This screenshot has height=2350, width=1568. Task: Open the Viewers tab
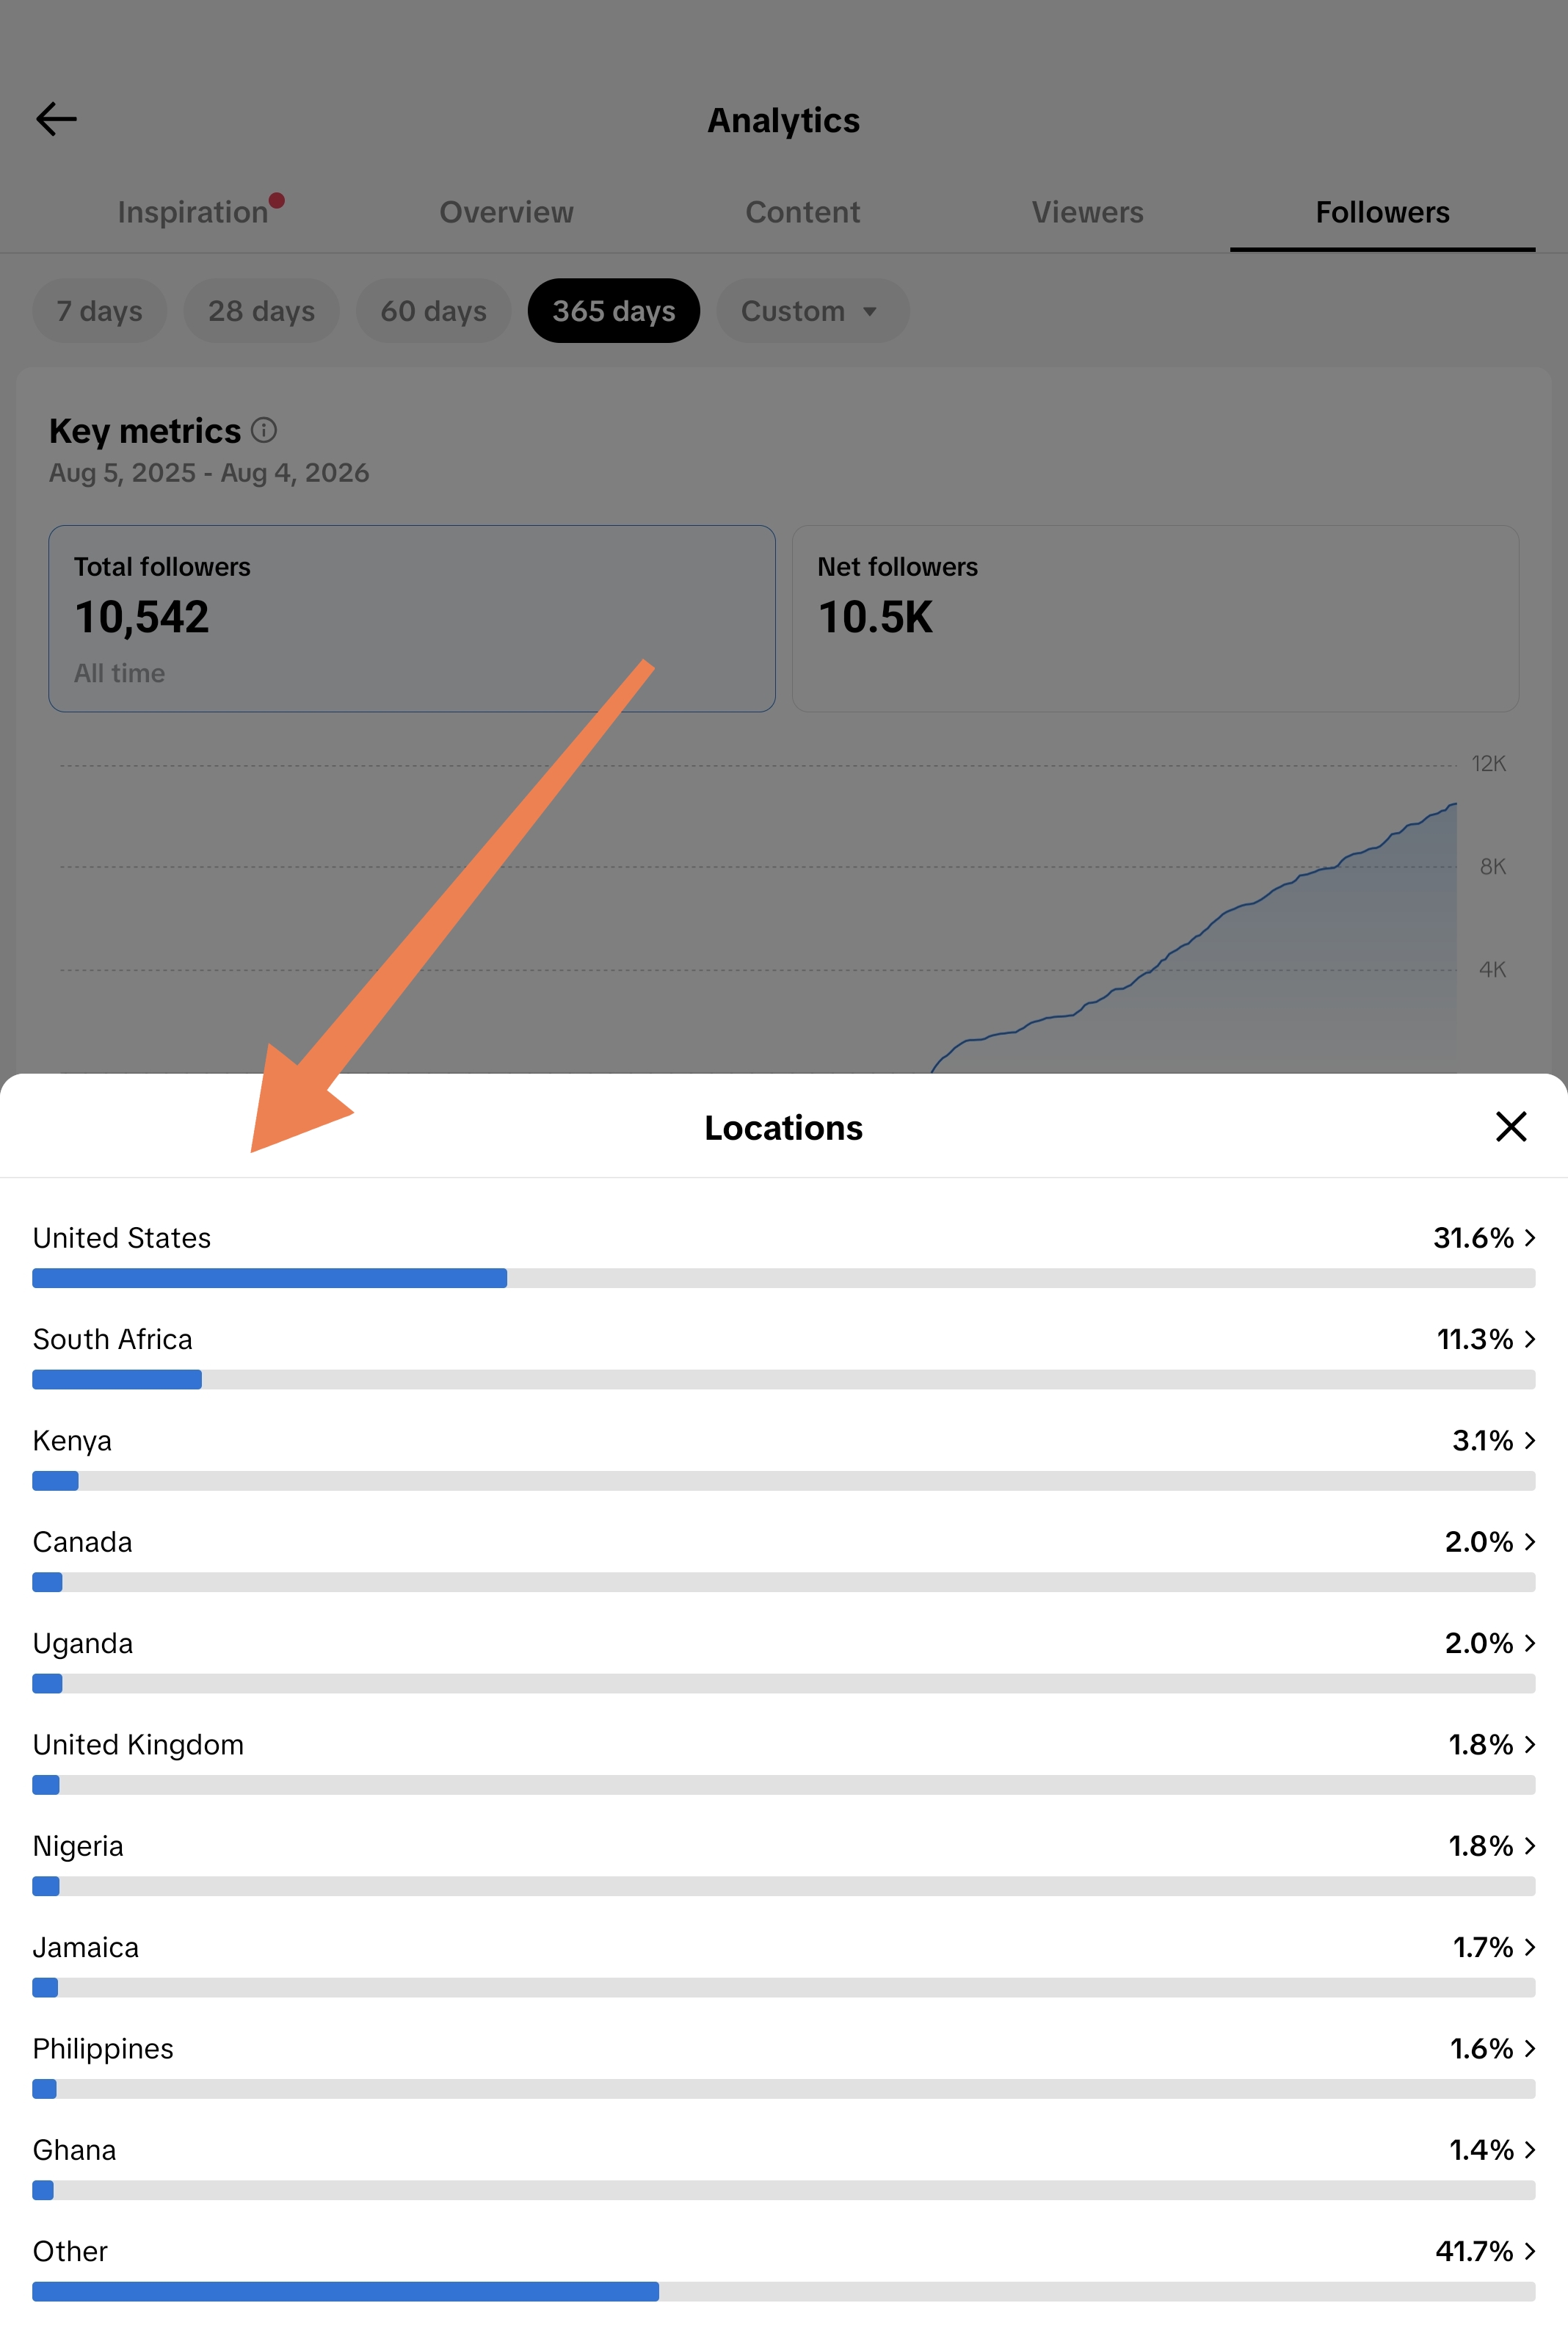coord(1087,212)
